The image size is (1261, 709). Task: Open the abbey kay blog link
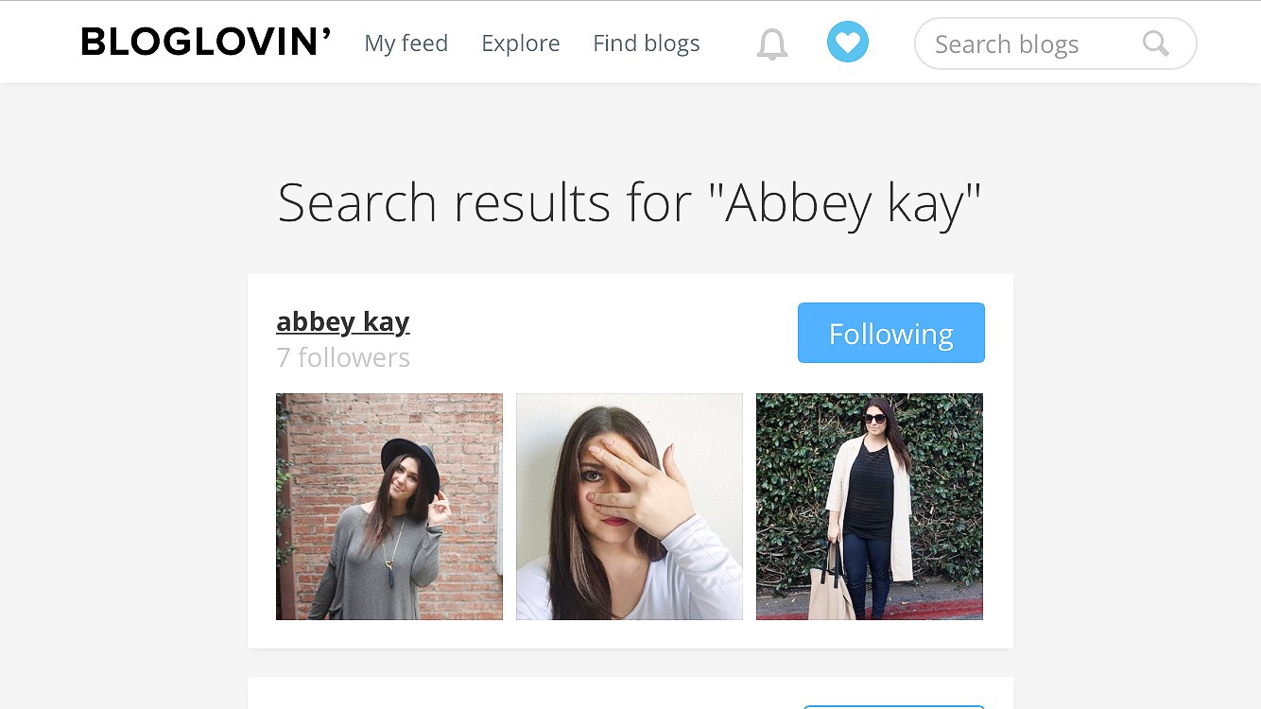pos(343,321)
